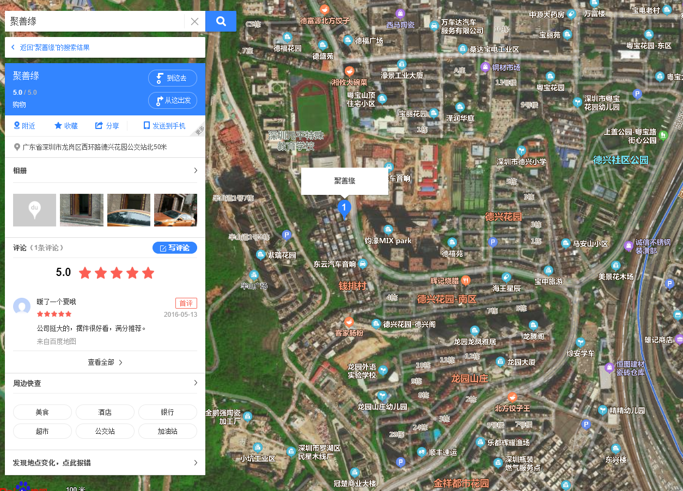Open 发现地点变化,点此报错 report arrow
Viewport: 683px width, 491px height.
click(x=195, y=463)
